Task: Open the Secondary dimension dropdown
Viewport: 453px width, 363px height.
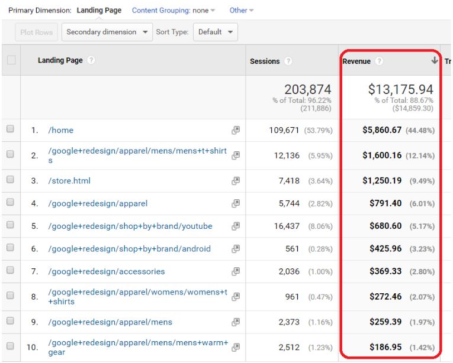Action: pos(107,32)
